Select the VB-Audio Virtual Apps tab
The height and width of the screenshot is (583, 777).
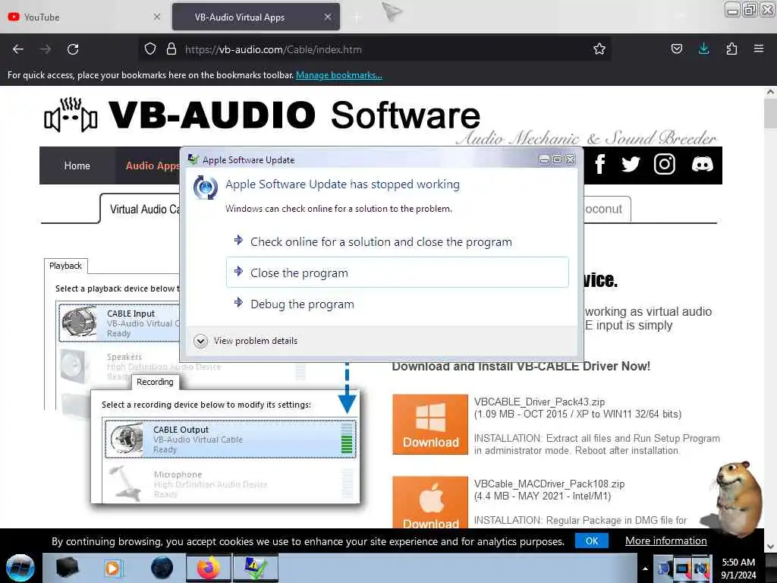click(256, 17)
